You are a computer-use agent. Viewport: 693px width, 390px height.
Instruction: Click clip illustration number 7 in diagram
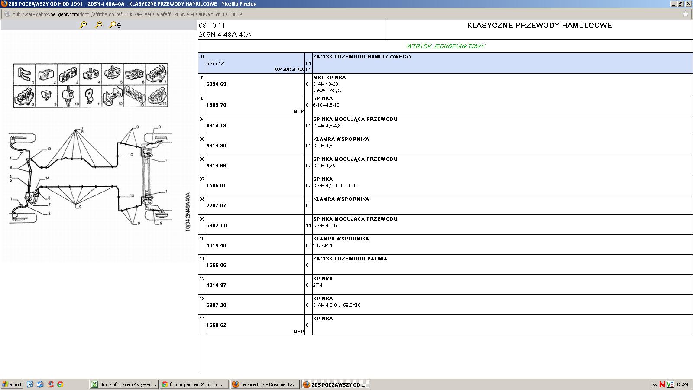click(157, 74)
